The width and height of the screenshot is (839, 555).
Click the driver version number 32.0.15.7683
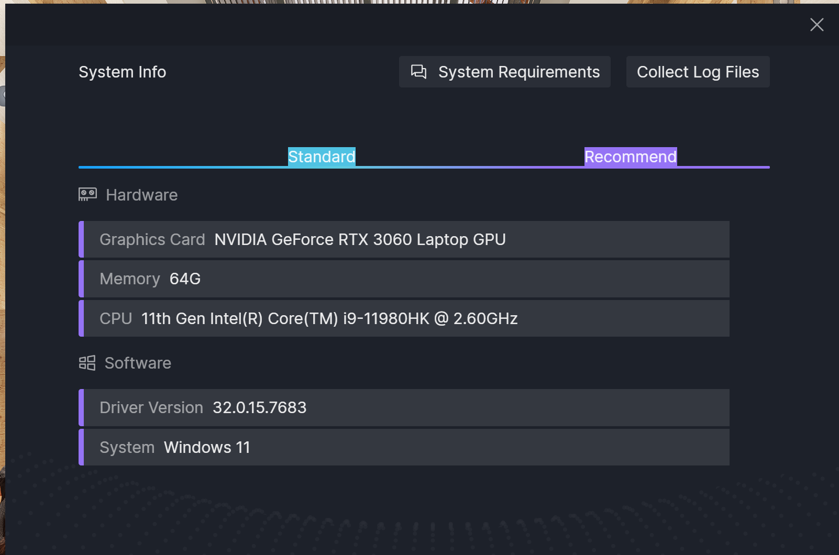click(x=259, y=407)
